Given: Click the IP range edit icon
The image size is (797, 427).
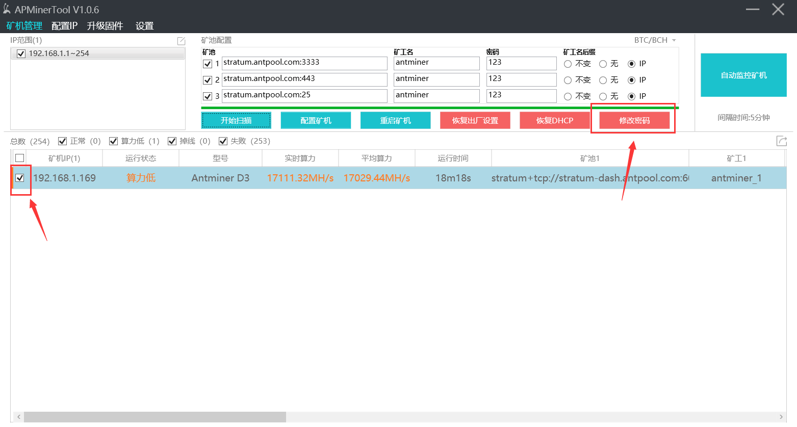Looking at the screenshot, I should click(181, 41).
